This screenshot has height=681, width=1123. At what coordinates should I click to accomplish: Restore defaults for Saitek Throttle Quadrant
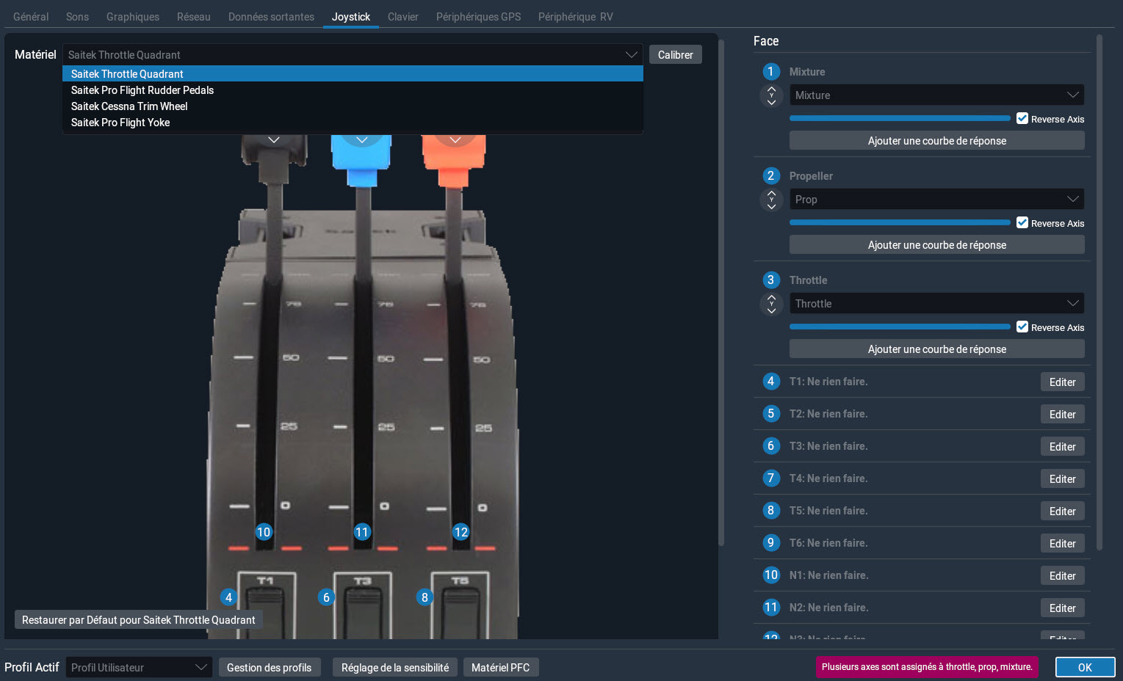tap(139, 620)
